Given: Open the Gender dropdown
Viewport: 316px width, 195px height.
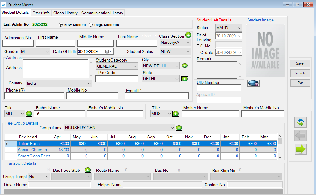Looking at the screenshot, I should pyautogui.click(x=47, y=52).
